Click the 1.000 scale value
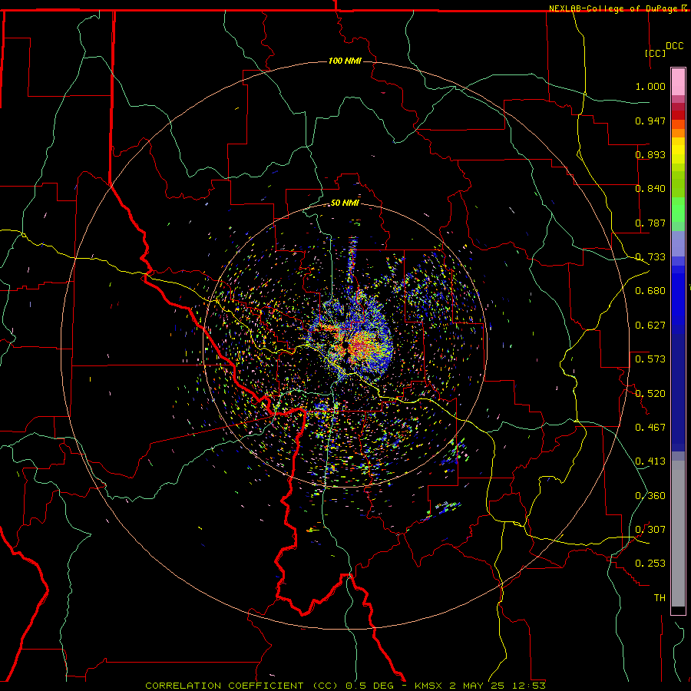The image size is (691, 691). [650, 86]
